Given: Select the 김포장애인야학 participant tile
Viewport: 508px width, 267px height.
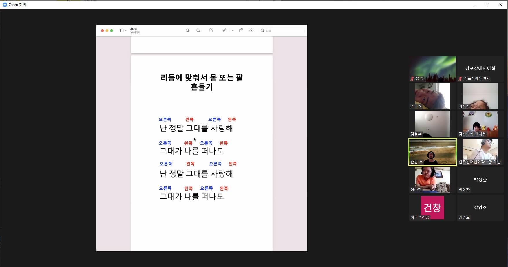Looking at the screenshot, I should tap(480, 69).
